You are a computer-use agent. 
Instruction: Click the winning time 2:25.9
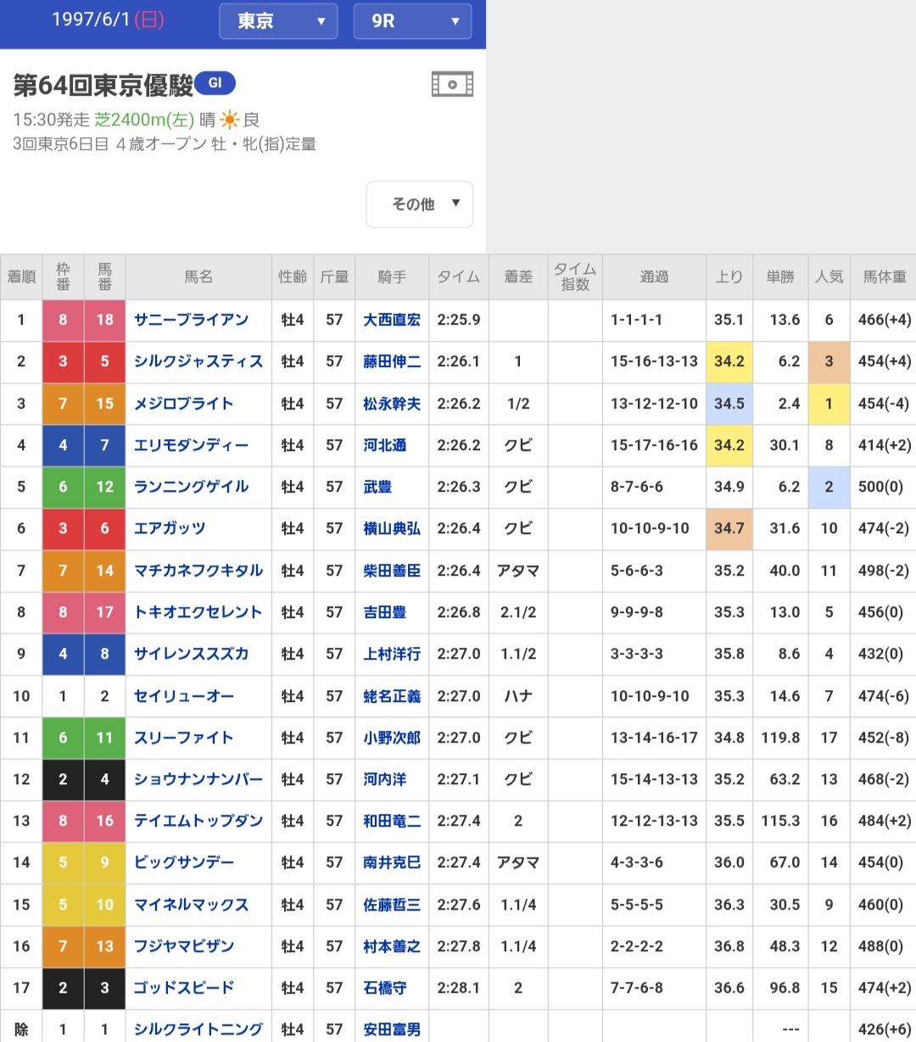459,320
